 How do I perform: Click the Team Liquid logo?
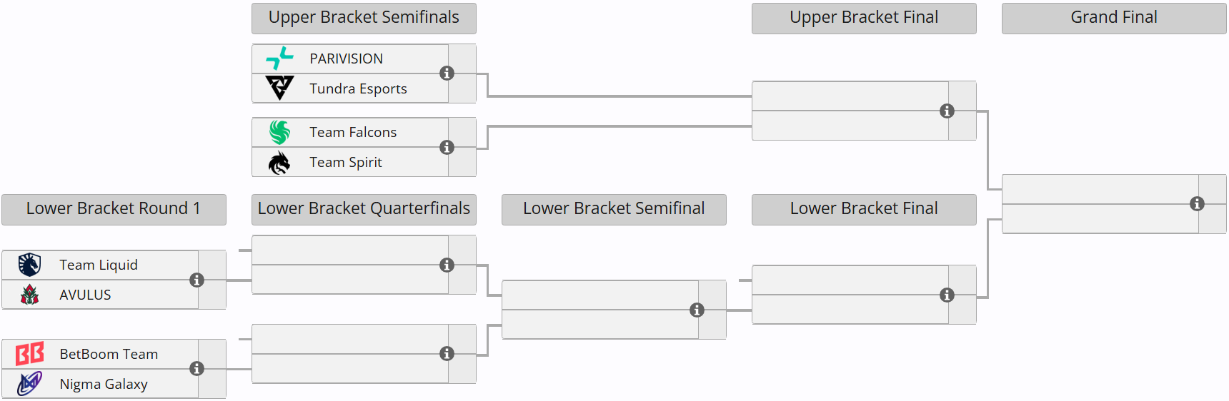(x=29, y=265)
